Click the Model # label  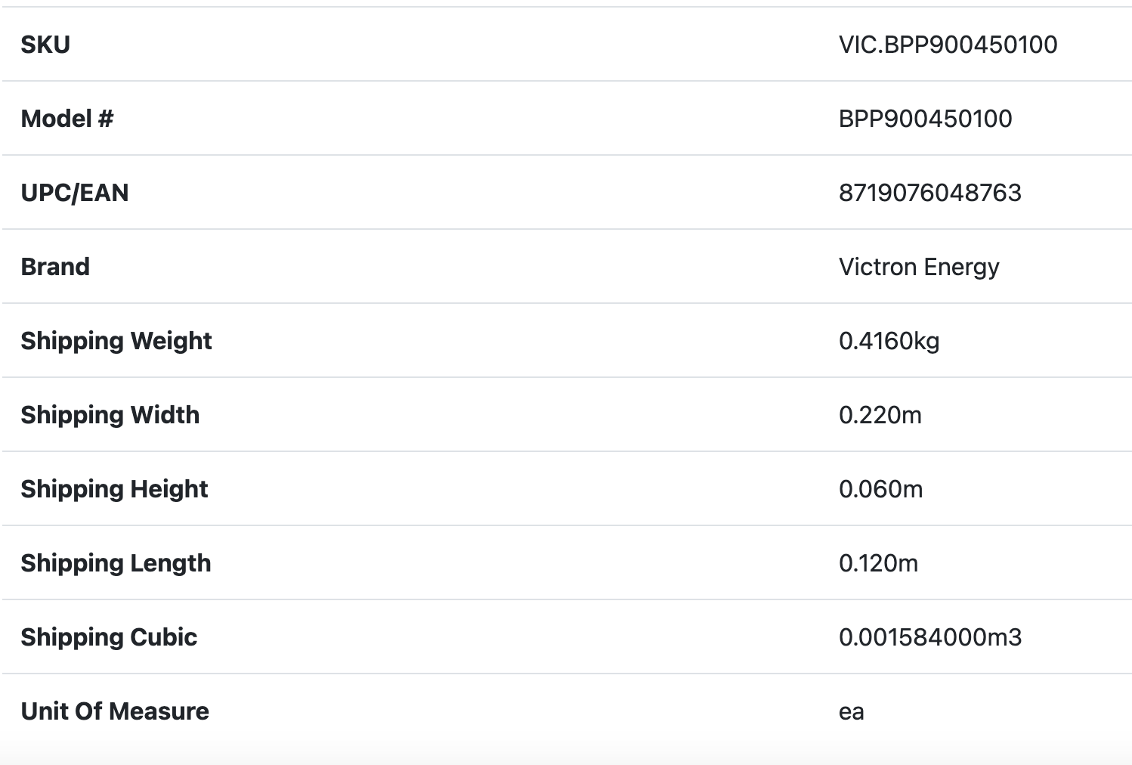click(x=67, y=119)
